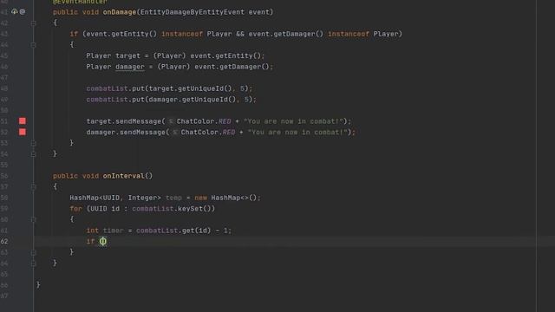Click fold end marker on line 54
The image size is (555, 312).
click(33, 154)
